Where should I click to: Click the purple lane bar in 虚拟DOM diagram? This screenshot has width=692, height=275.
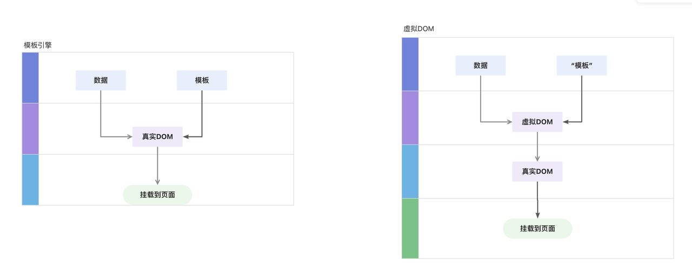coord(410,118)
